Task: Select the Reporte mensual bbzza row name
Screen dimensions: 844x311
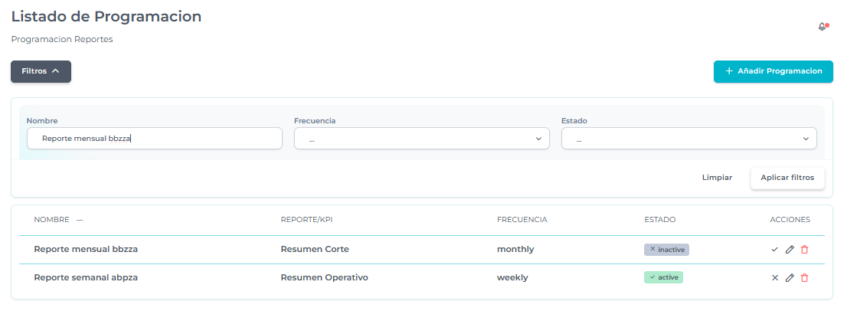Action: pos(86,249)
